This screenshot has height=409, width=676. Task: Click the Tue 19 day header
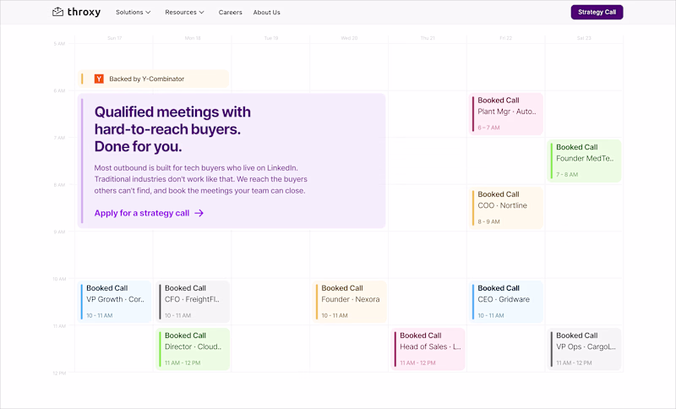pyautogui.click(x=271, y=38)
